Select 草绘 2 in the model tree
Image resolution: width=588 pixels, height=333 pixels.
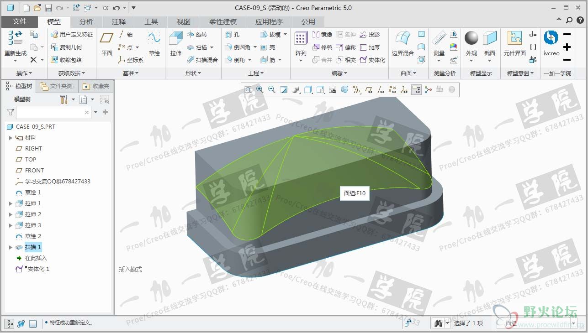(28, 236)
